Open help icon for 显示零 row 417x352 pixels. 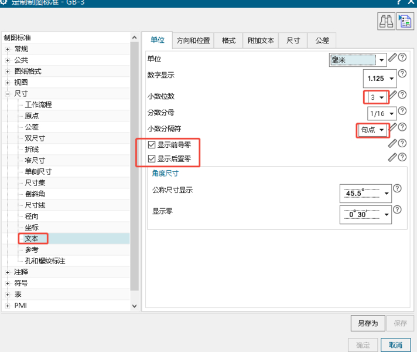pyautogui.click(x=397, y=209)
